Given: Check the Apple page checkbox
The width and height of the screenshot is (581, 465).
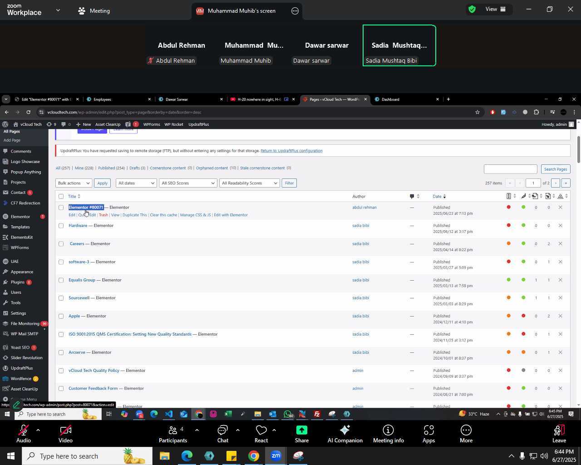Looking at the screenshot, I should pyautogui.click(x=61, y=317).
